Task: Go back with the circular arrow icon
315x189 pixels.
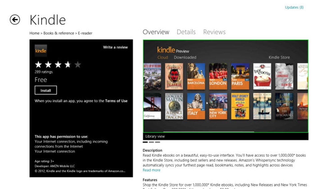Action: (x=15, y=20)
